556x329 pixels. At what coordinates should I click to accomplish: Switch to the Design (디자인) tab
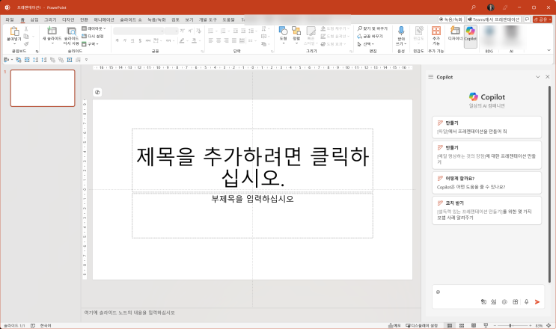(x=68, y=19)
